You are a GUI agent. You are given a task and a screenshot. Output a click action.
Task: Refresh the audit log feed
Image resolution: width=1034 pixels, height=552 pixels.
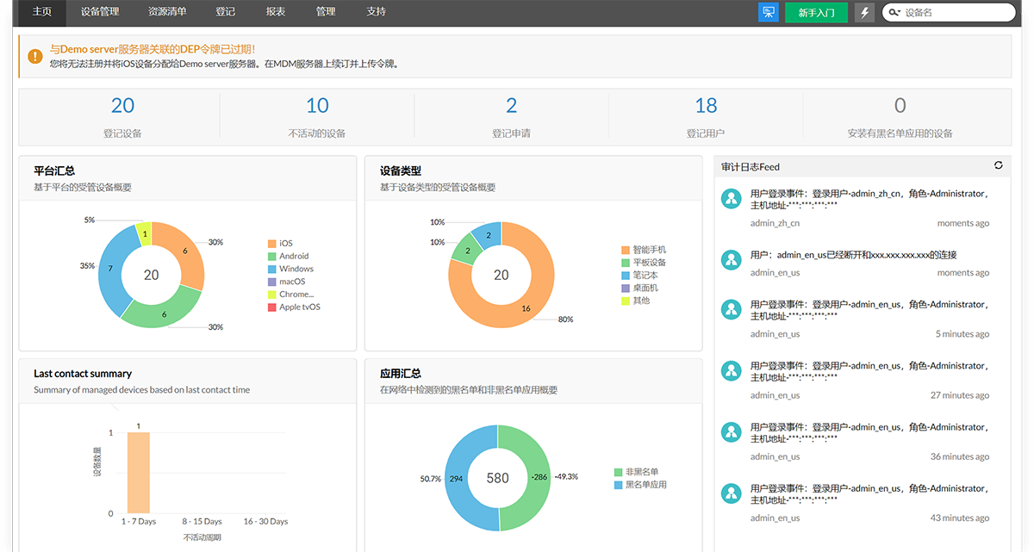click(x=998, y=165)
